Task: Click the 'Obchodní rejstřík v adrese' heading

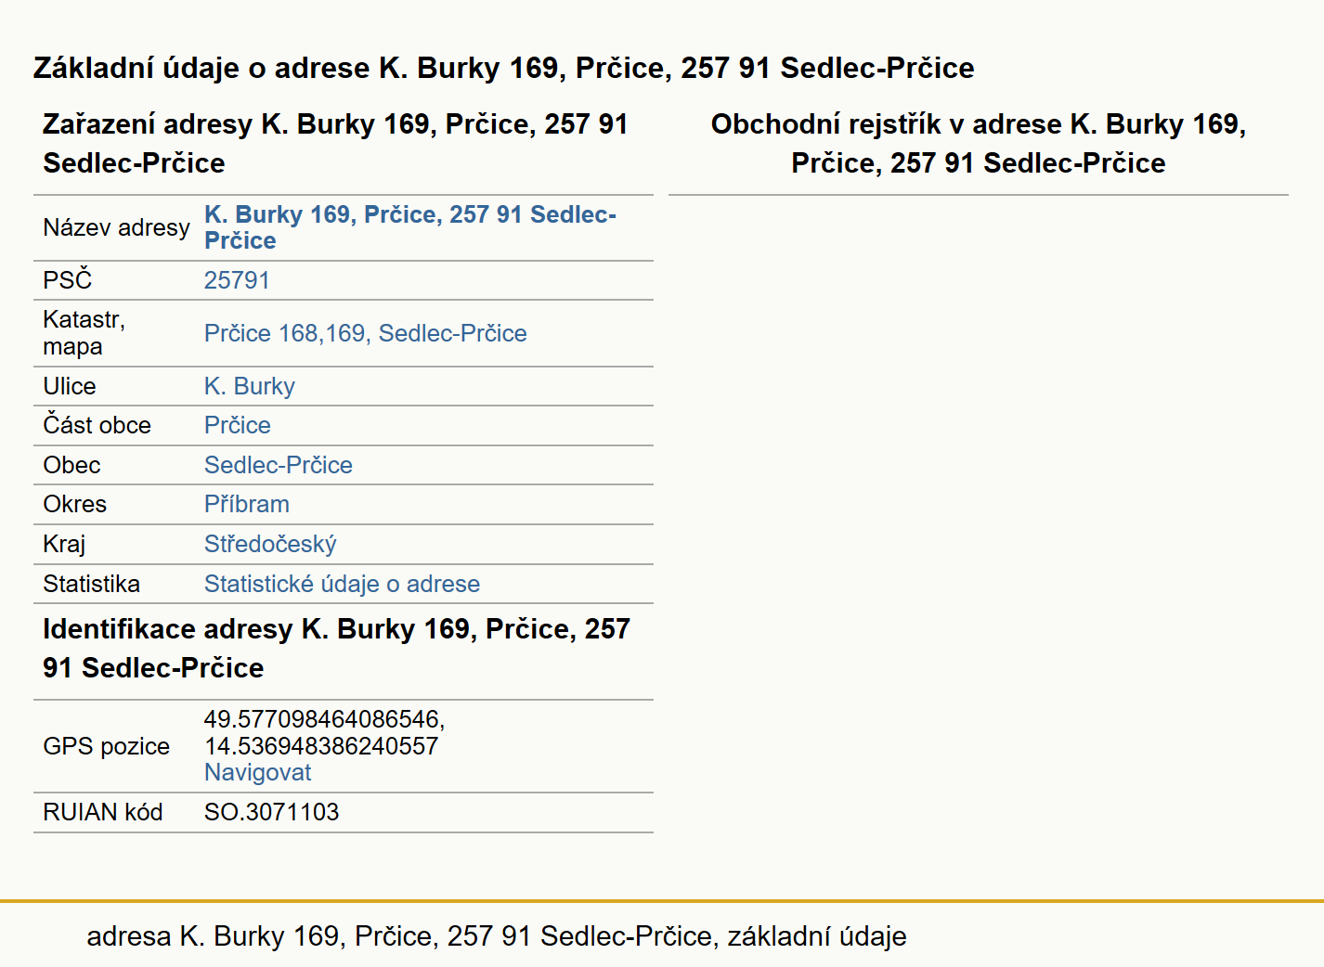Action: (979, 143)
